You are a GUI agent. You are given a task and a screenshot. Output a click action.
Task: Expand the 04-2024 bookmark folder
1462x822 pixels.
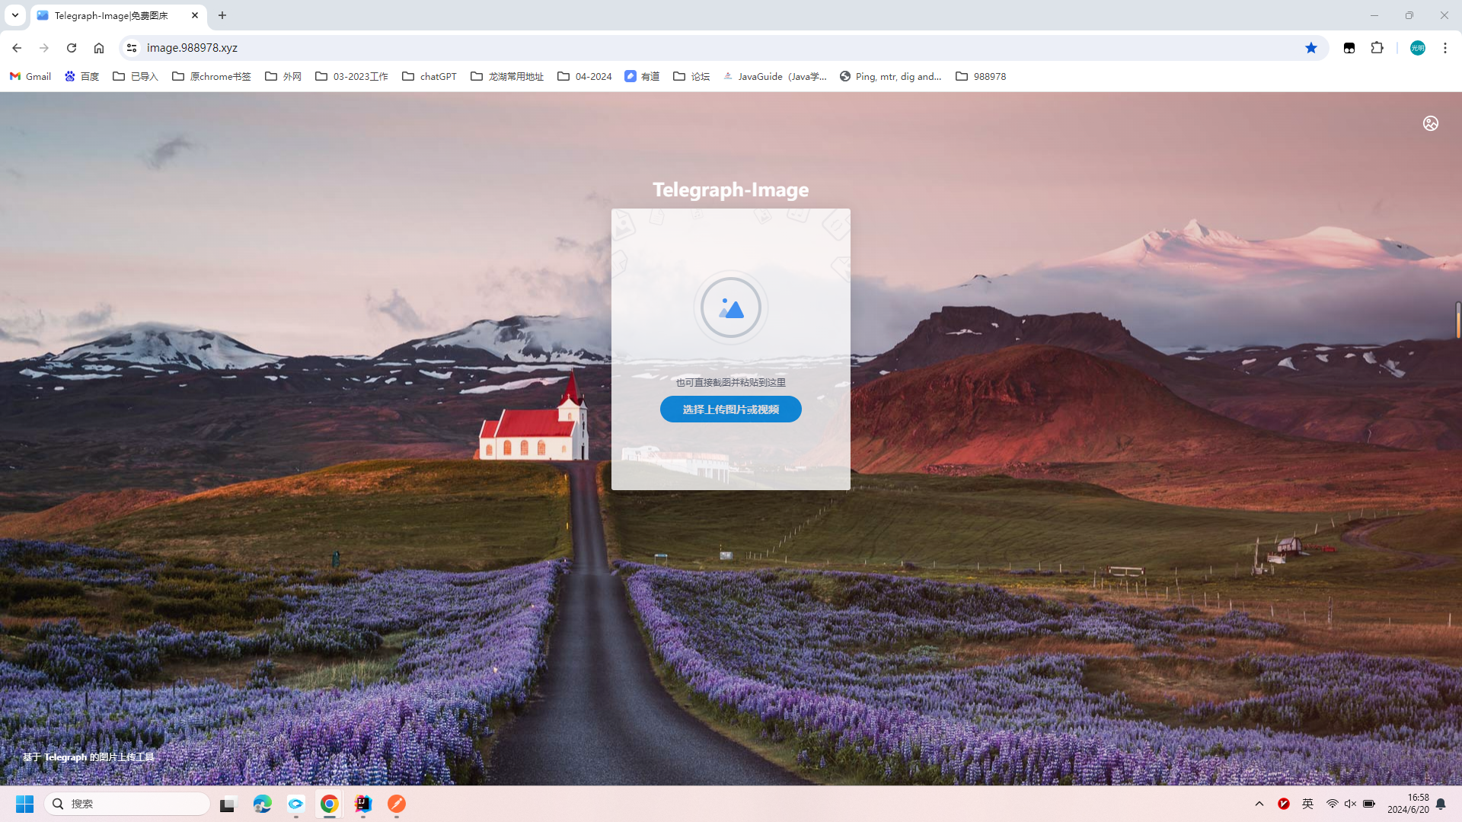tap(585, 76)
